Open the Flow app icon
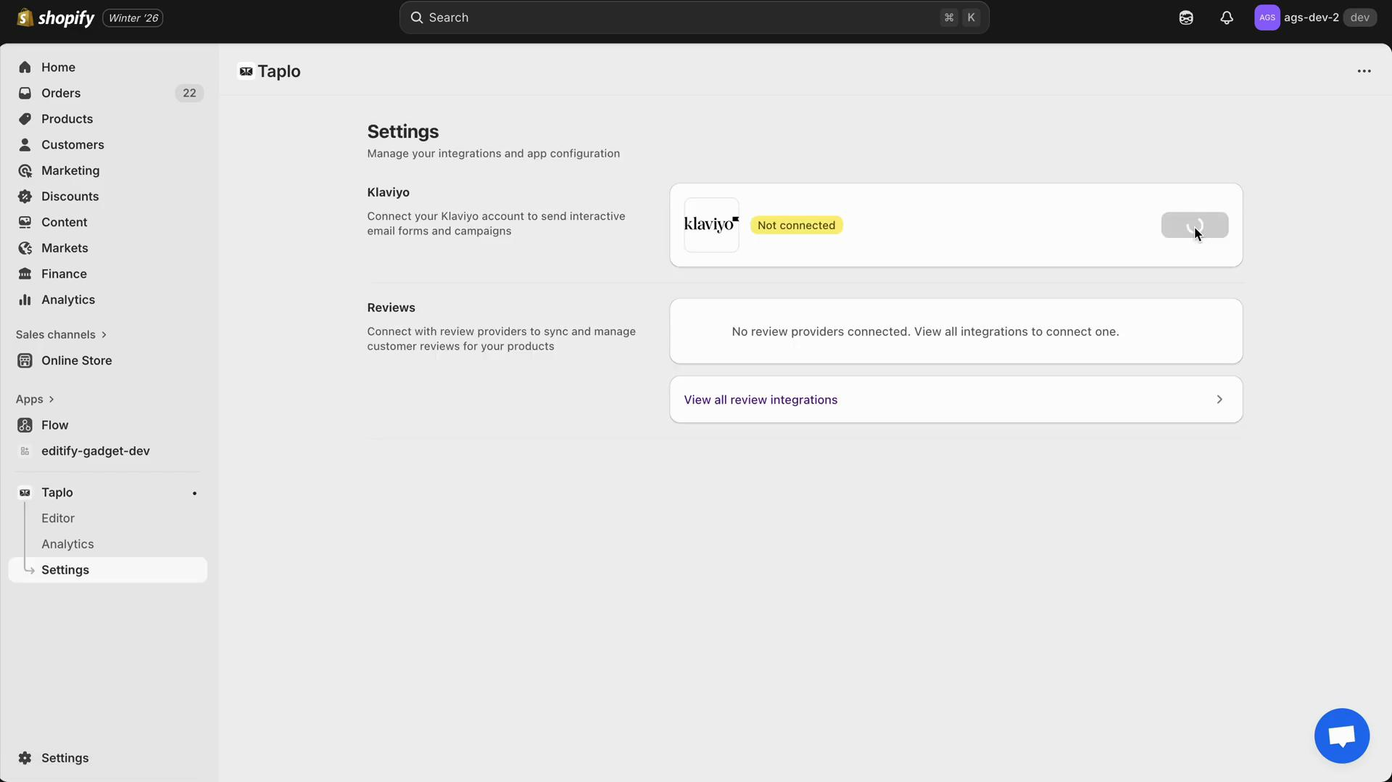The height and width of the screenshot is (782, 1392). (25, 425)
